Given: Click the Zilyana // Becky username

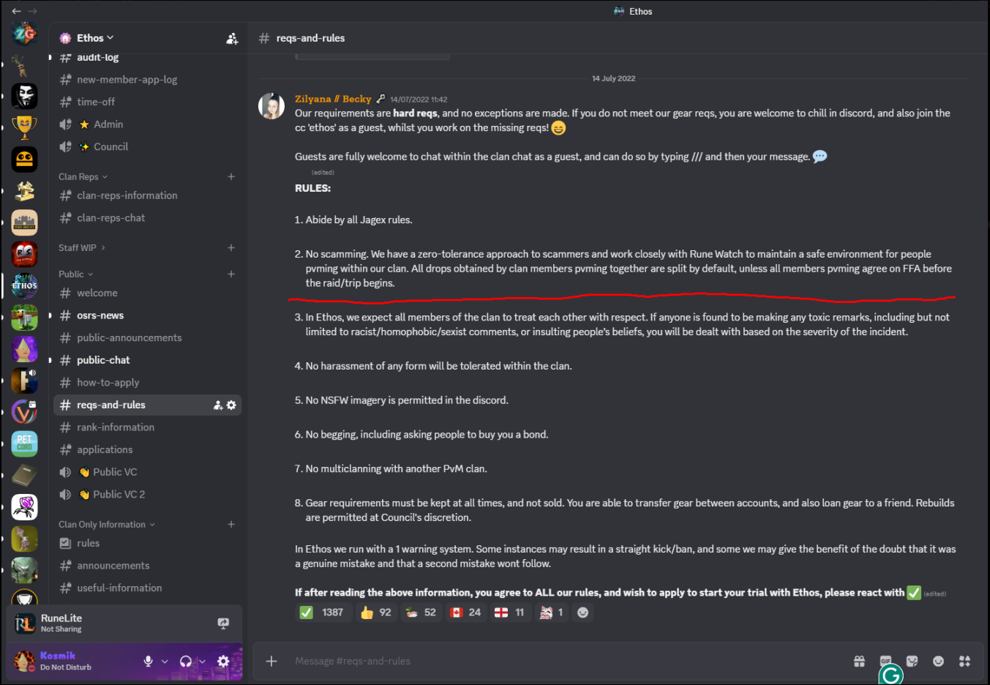Looking at the screenshot, I should (333, 99).
